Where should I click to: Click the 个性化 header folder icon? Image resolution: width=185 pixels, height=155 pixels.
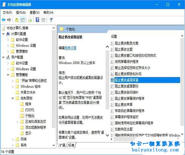pos(61,29)
